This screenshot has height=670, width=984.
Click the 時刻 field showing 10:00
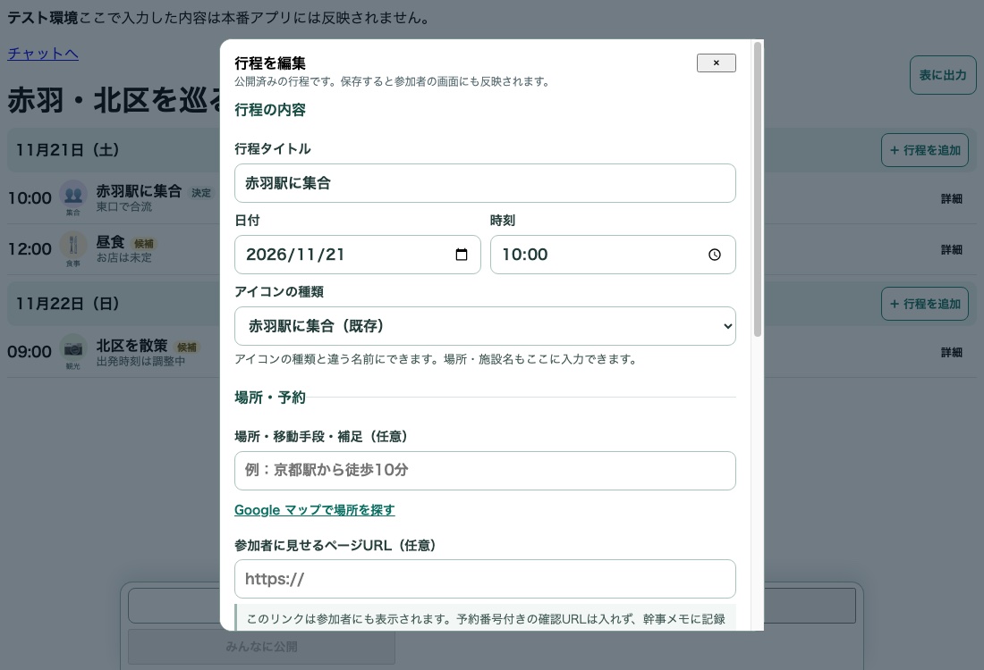tap(613, 255)
